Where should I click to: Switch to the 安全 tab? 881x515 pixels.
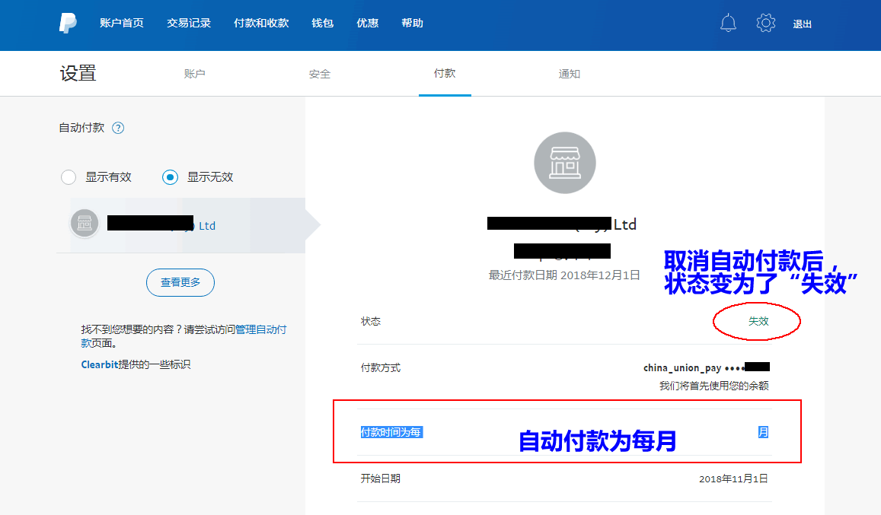pyautogui.click(x=320, y=73)
